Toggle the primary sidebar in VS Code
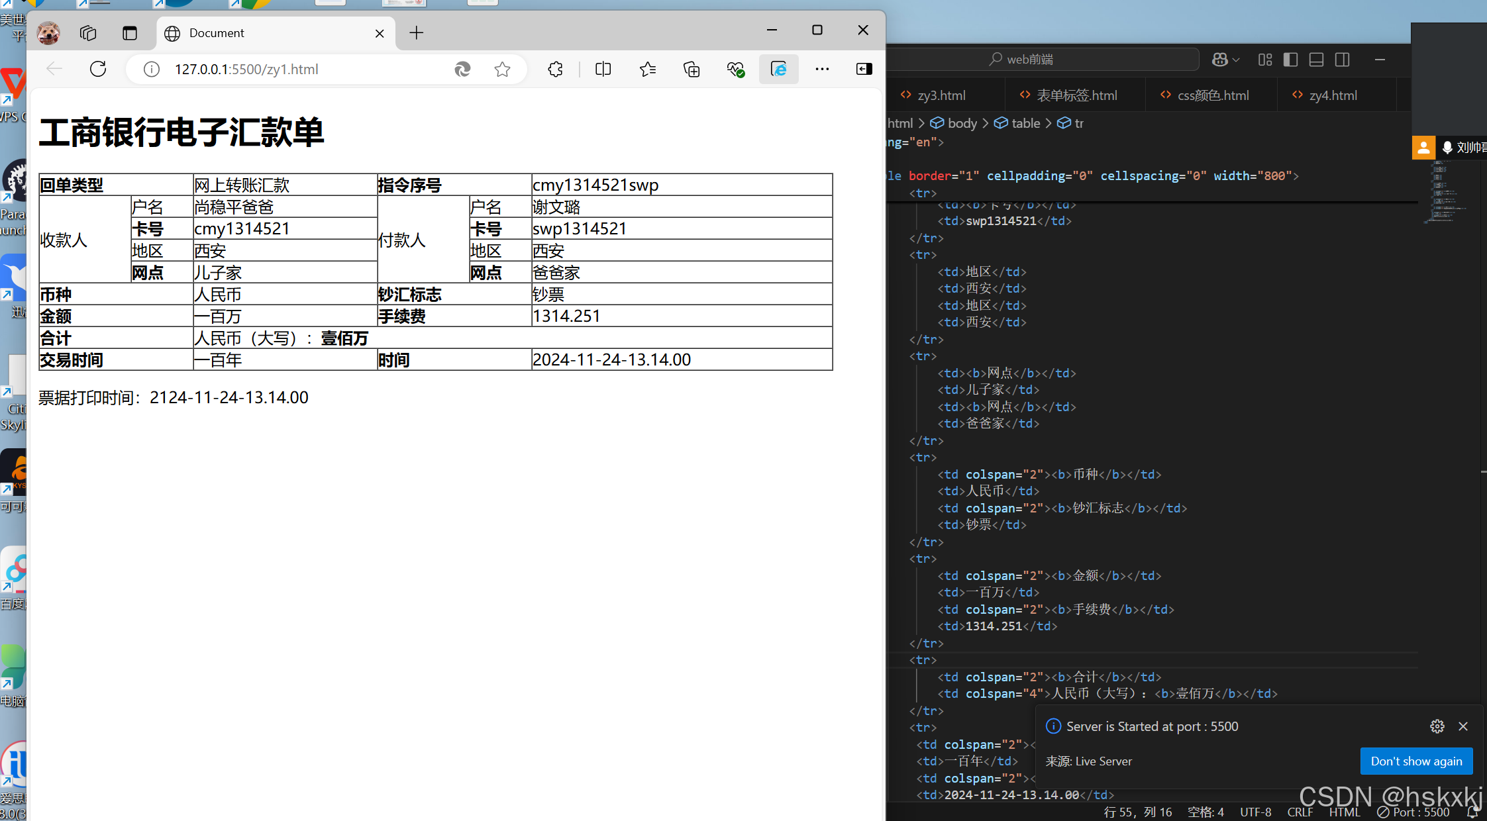This screenshot has width=1487, height=821. (1290, 60)
